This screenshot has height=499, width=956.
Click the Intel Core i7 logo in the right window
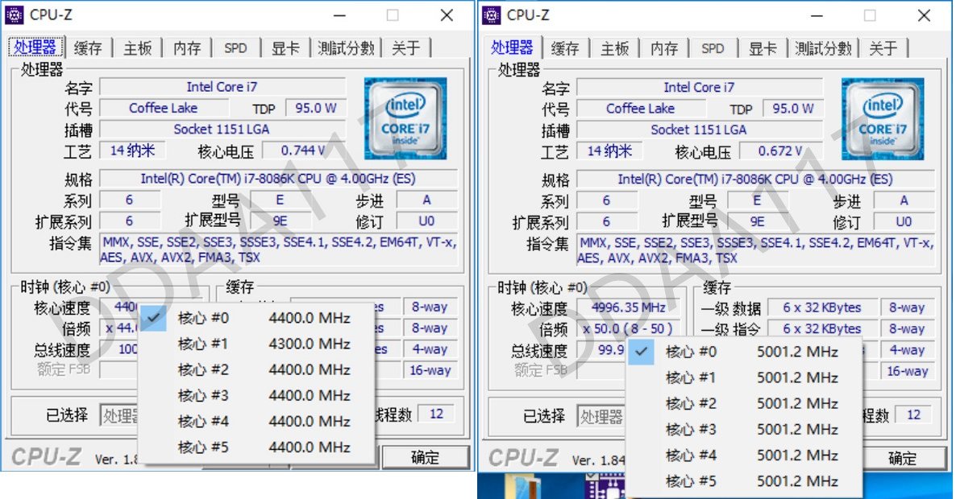[x=883, y=118]
